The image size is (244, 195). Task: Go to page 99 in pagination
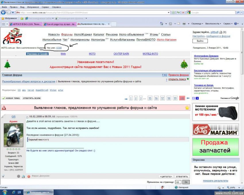(x=175, y=98)
